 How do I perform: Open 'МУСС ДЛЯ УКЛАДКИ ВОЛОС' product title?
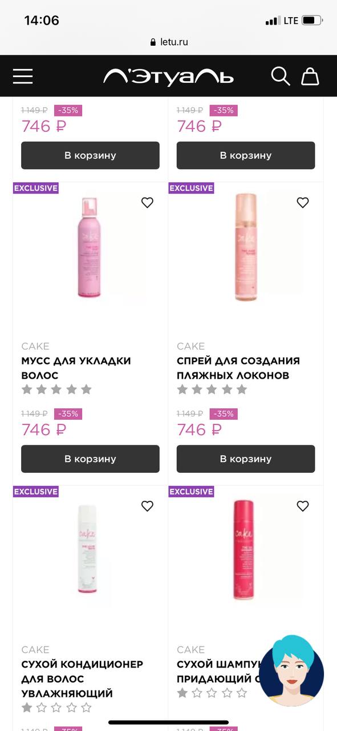click(x=76, y=368)
